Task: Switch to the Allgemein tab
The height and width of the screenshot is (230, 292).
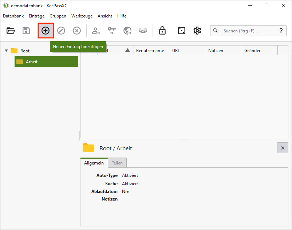Action: coord(94,163)
